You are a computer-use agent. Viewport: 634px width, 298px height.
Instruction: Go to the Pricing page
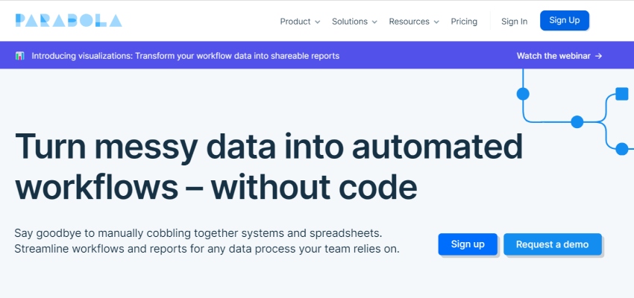pos(464,22)
